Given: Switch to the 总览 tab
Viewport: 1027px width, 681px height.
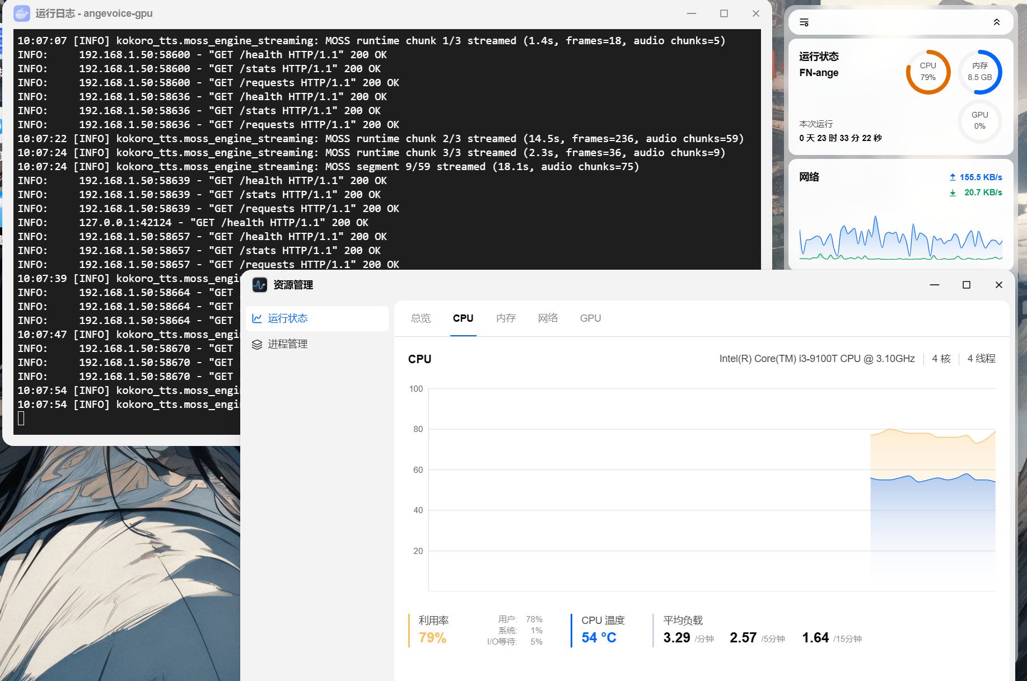Looking at the screenshot, I should click(421, 318).
